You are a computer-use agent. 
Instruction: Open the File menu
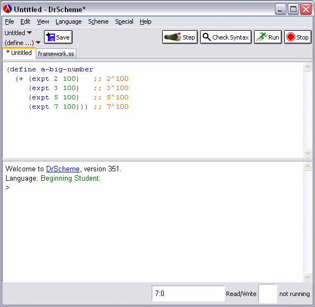coord(9,21)
